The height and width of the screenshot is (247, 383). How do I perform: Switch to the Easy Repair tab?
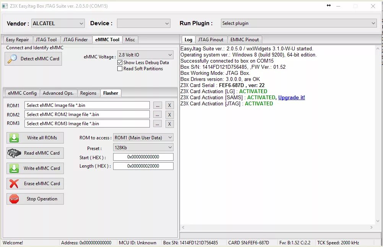[x=17, y=40]
